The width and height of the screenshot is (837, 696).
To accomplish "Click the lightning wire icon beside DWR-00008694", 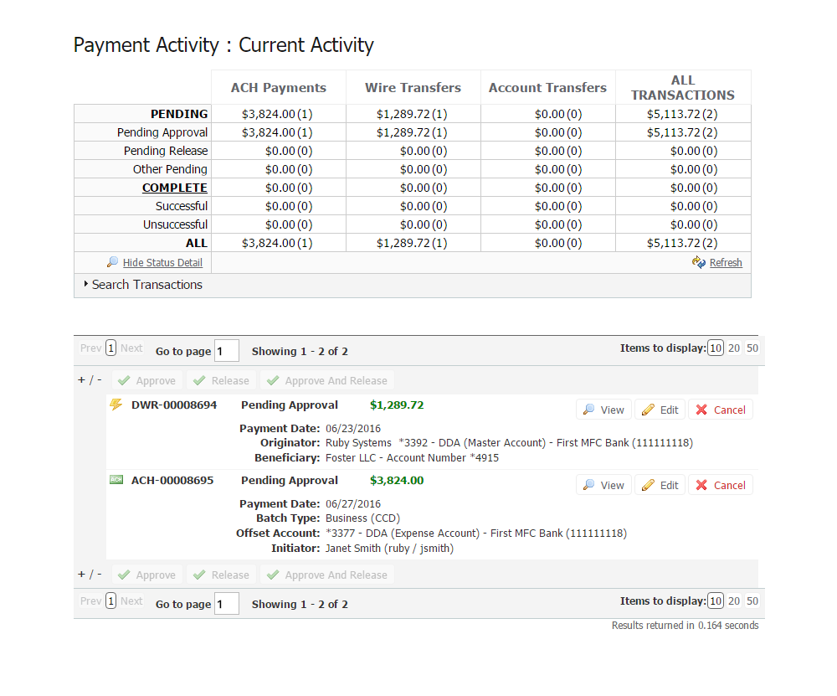I will (116, 405).
